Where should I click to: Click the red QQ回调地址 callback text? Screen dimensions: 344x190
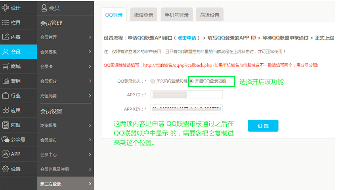point(211,65)
